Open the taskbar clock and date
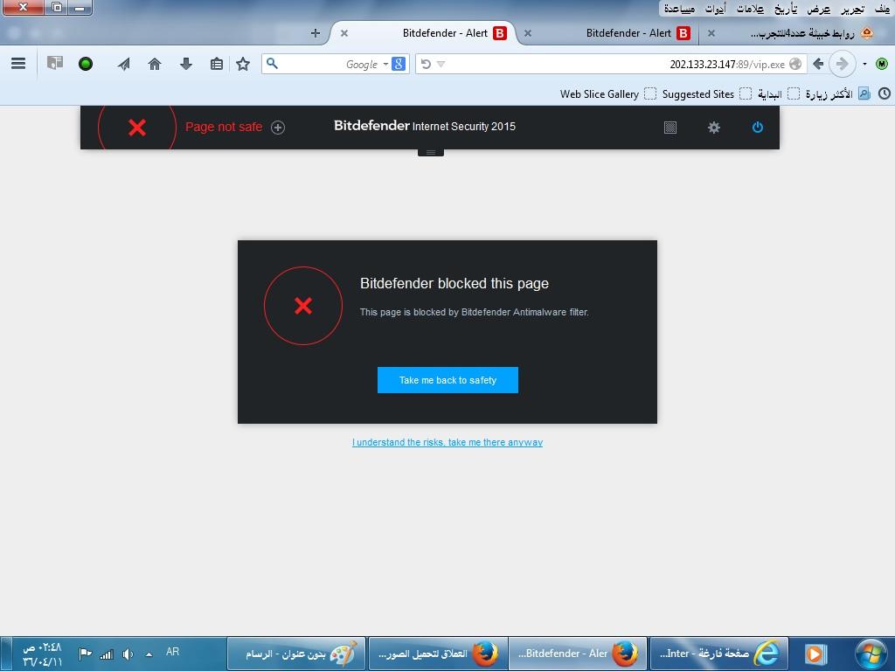This screenshot has height=671, width=895. point(42,654)
